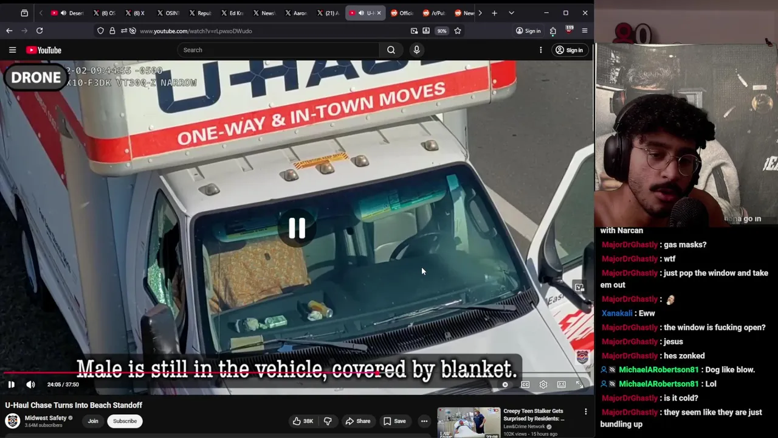The image size is (778, 438).
Task: Open the Midwest Safety channel name link
Action: 46,418
